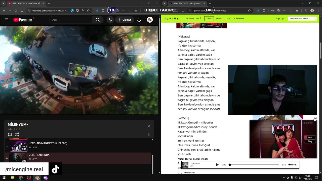Open the translate extension in Genius window
This screenshot has height=181, width=322.
point(279,11)
